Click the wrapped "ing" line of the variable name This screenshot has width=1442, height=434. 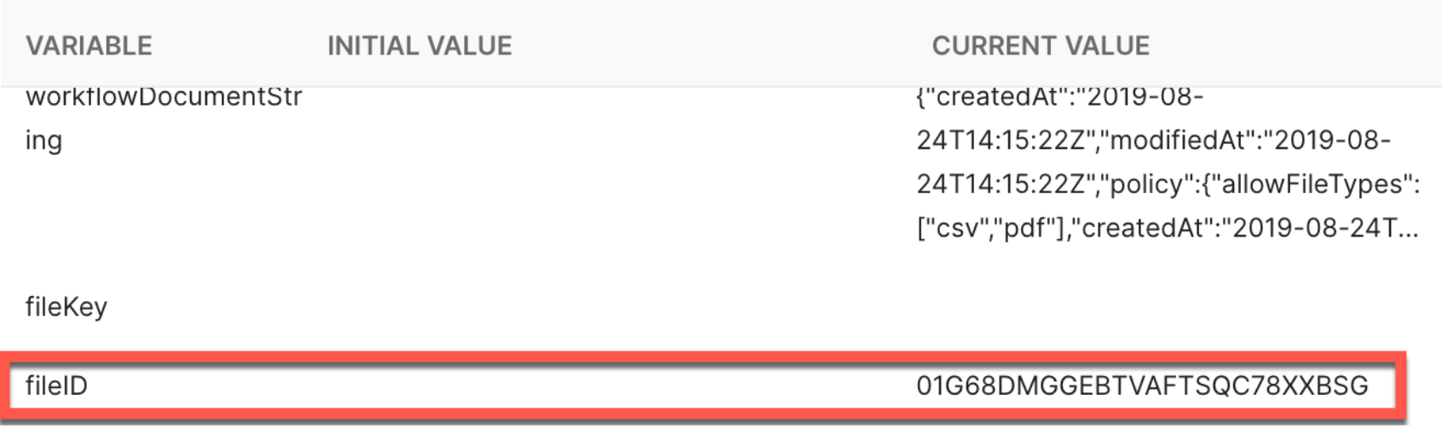tap(43, 140)
